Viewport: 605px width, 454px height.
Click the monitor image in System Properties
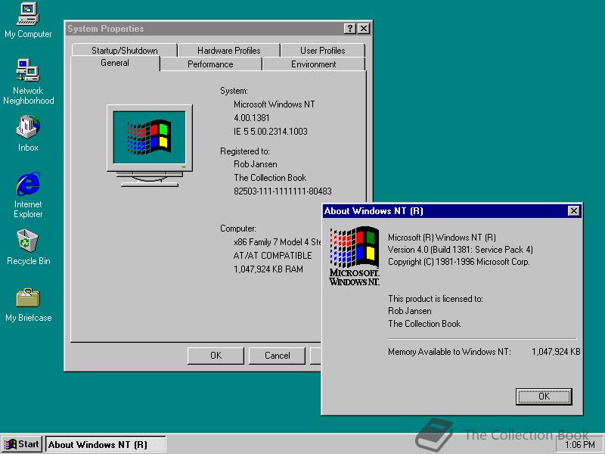pyautogui.click(x=149, y=145)
